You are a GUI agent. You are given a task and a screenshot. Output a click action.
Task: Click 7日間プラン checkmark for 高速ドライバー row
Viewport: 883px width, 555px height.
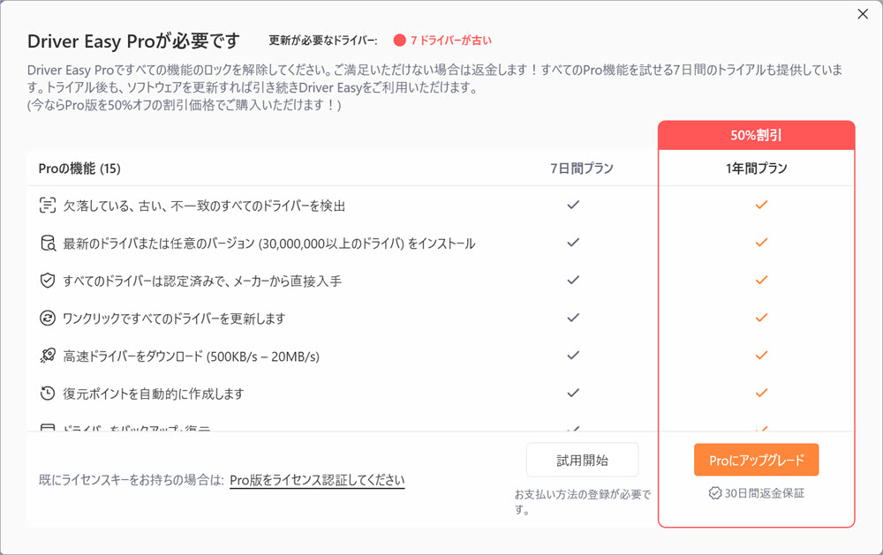(x=573, y=356)
